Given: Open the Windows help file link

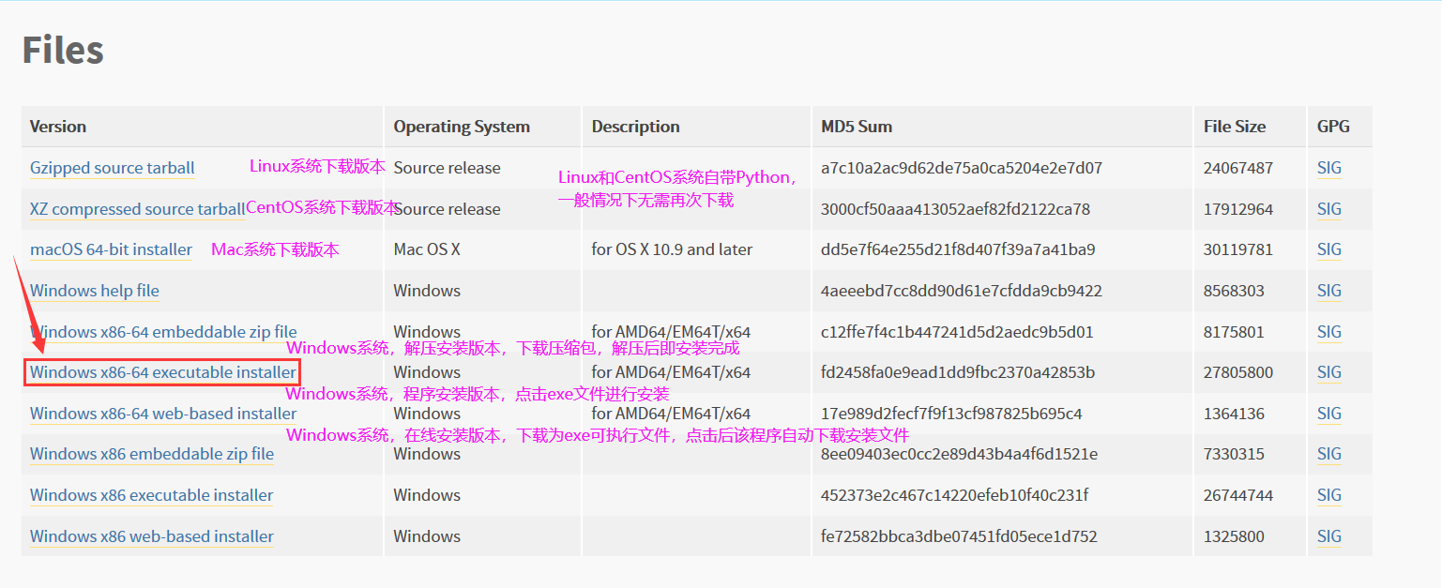Looking at the screenshot, I should (x=95, y=291).
